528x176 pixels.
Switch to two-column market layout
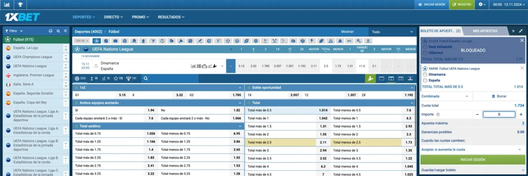coord(391,78)
